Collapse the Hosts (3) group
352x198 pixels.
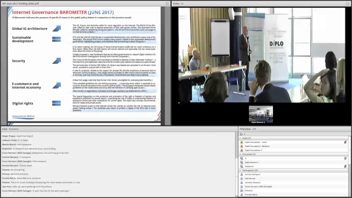point(240,138)
